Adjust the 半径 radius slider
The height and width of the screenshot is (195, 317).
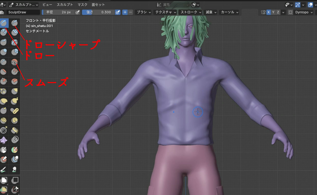point(58,12)
